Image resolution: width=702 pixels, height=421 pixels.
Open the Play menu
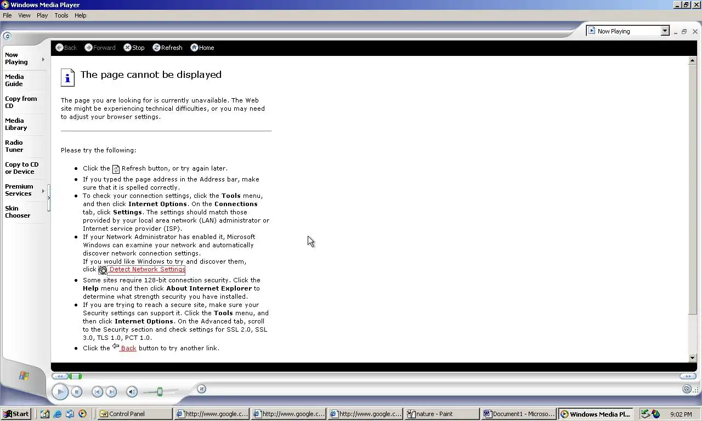pyautogui.click(x=42, y=15)
